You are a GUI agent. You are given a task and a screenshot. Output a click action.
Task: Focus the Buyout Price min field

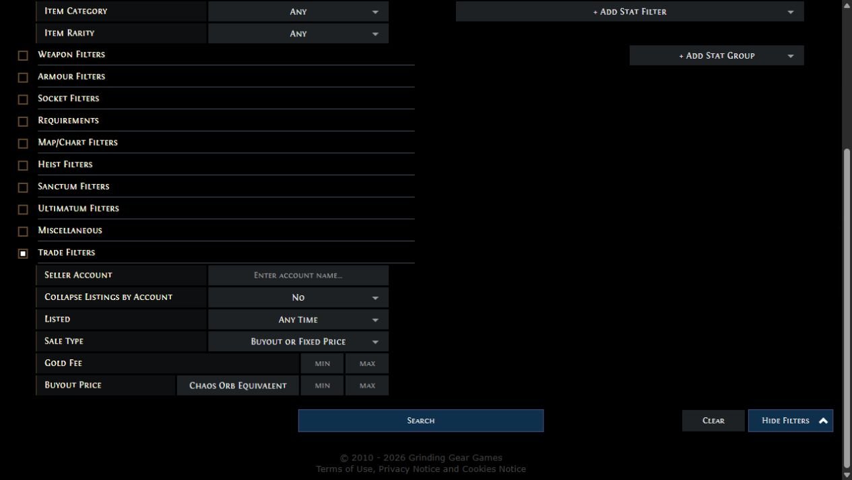323,386
